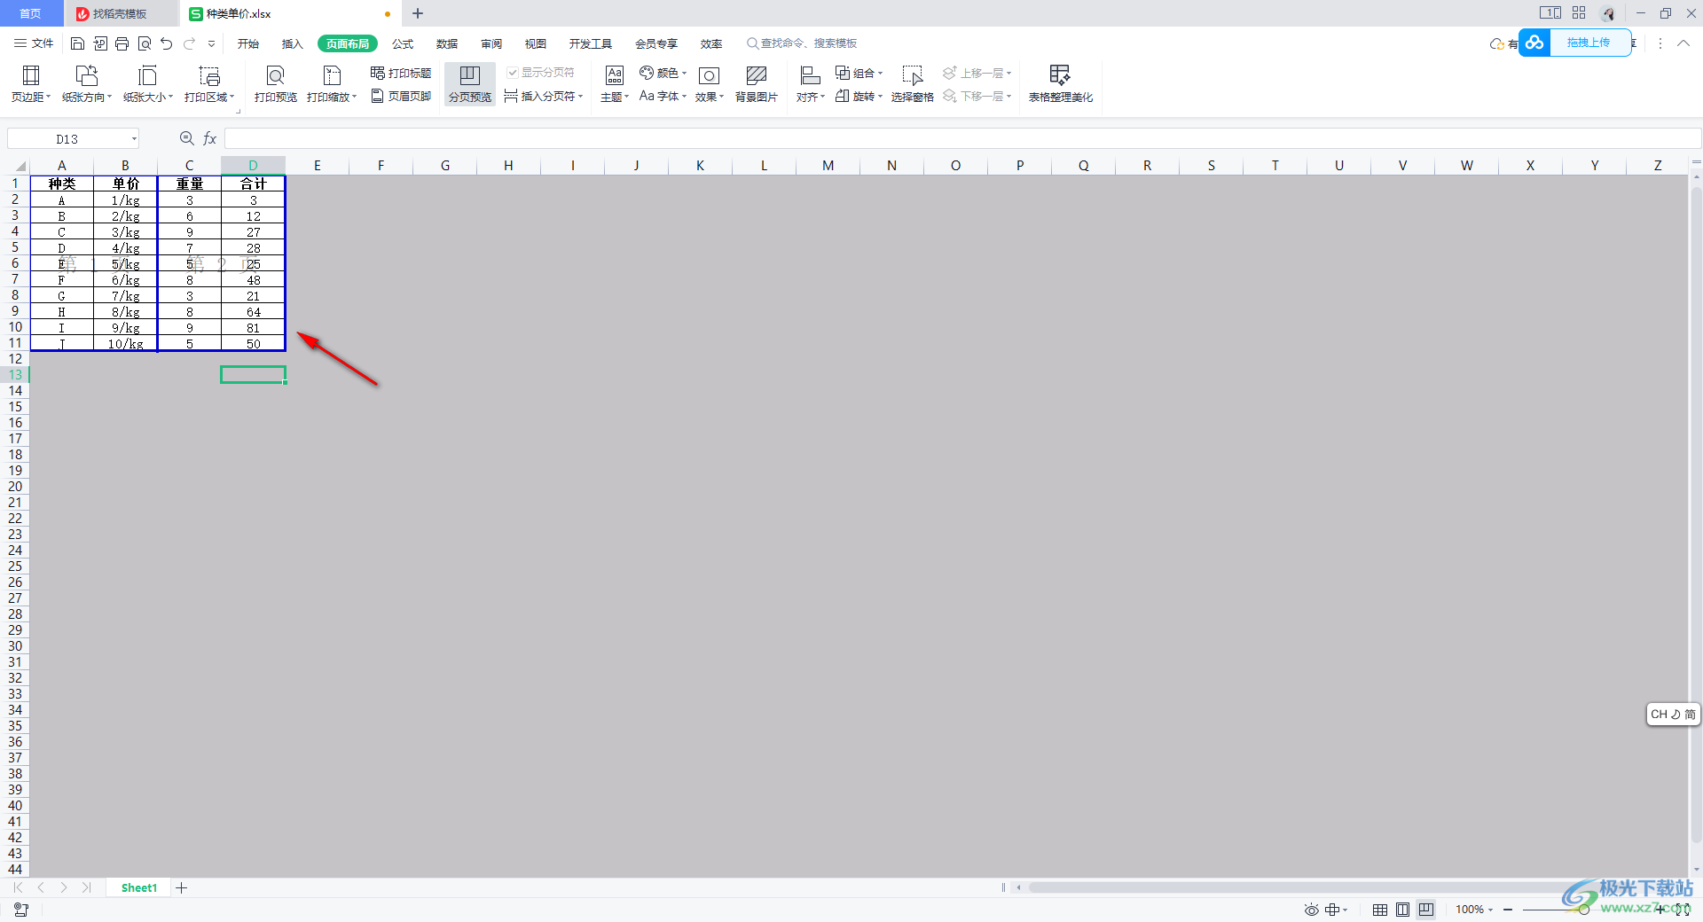The height and width of the screenshot is (922, 1703).
Task: Click the print icon in quick toolbar
Action: coord(122,43)
